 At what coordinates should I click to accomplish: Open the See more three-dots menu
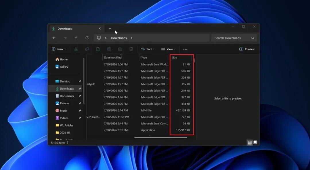coord(185,49)
